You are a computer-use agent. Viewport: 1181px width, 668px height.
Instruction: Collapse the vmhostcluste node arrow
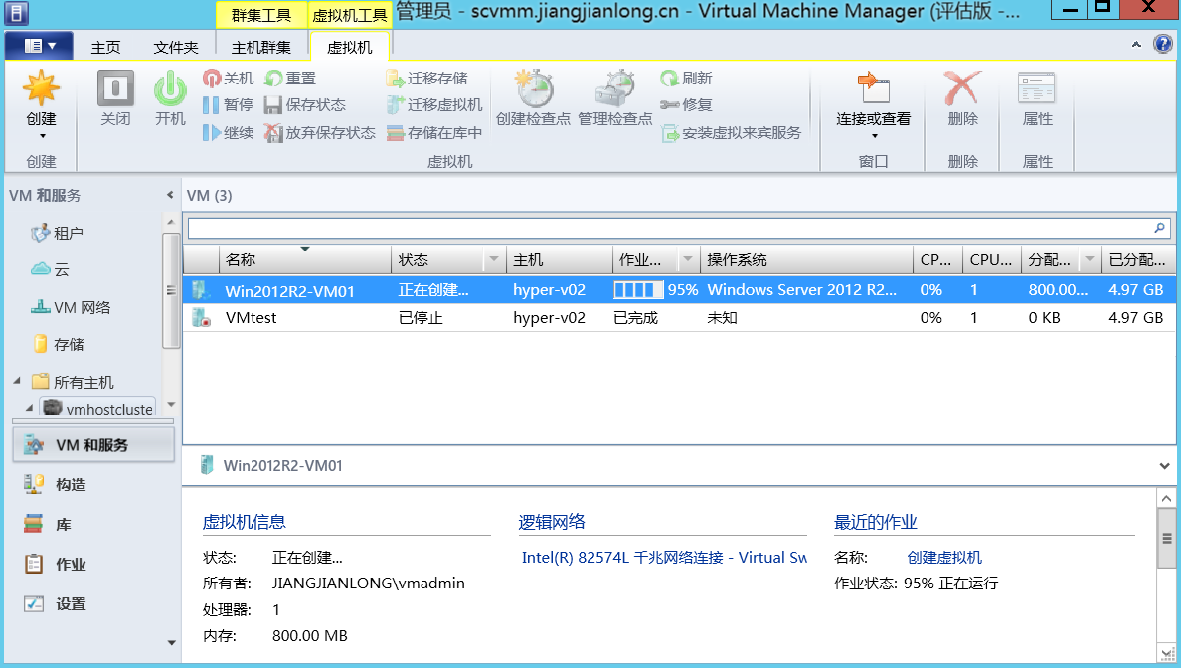30,408
